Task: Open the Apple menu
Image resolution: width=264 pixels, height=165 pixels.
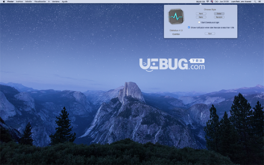Action: click(x=4, y=1)
